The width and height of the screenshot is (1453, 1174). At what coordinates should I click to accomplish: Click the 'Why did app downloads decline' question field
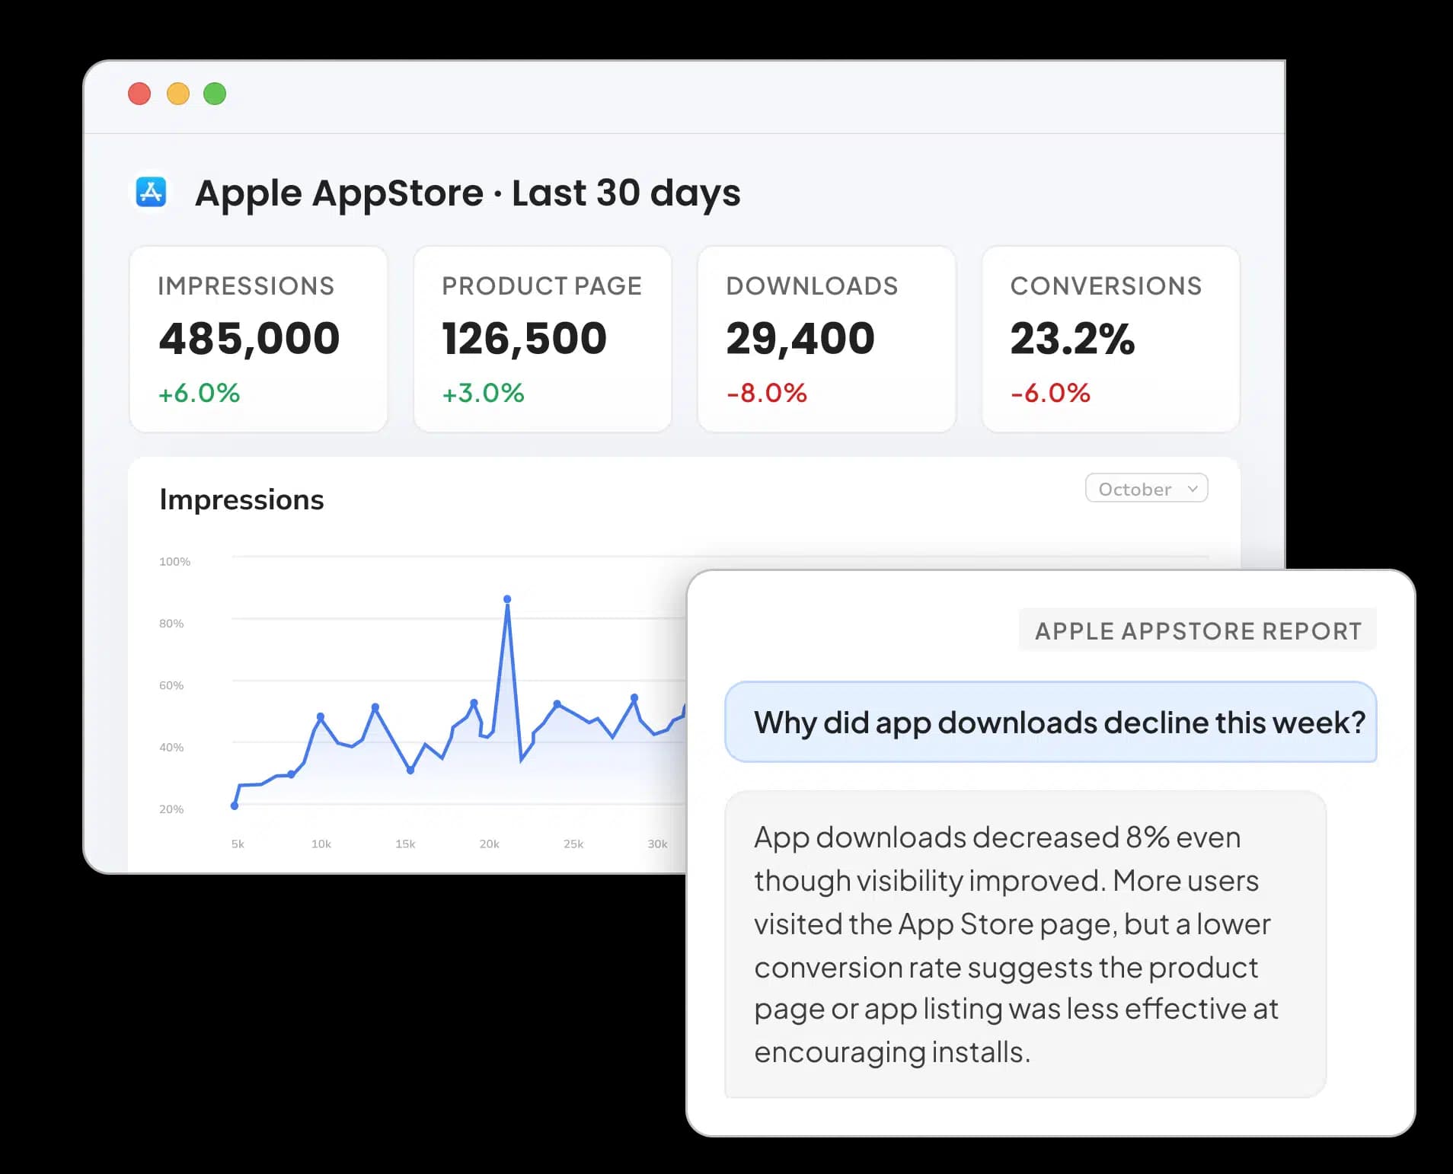point(1051,722)
